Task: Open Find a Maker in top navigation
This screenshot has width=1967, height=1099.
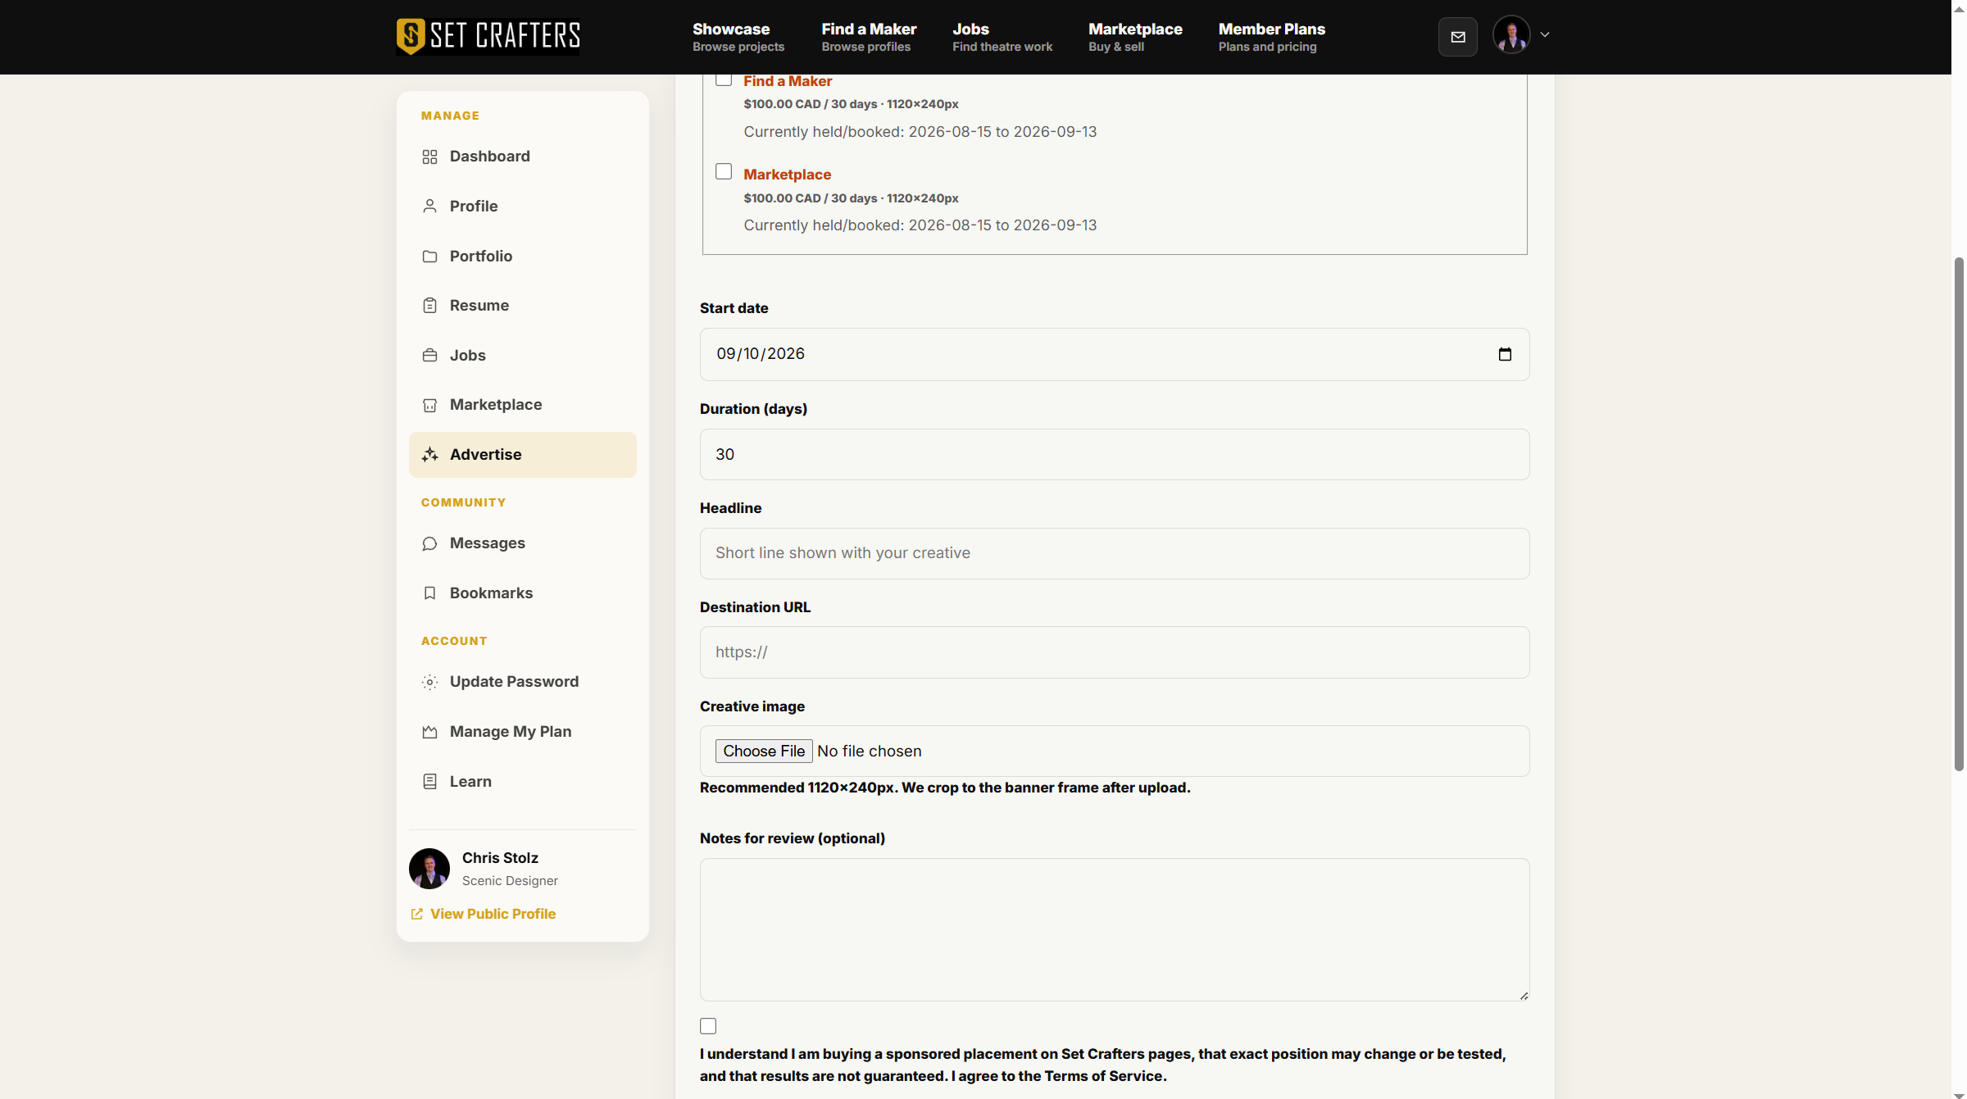Action: pos(869,37)
